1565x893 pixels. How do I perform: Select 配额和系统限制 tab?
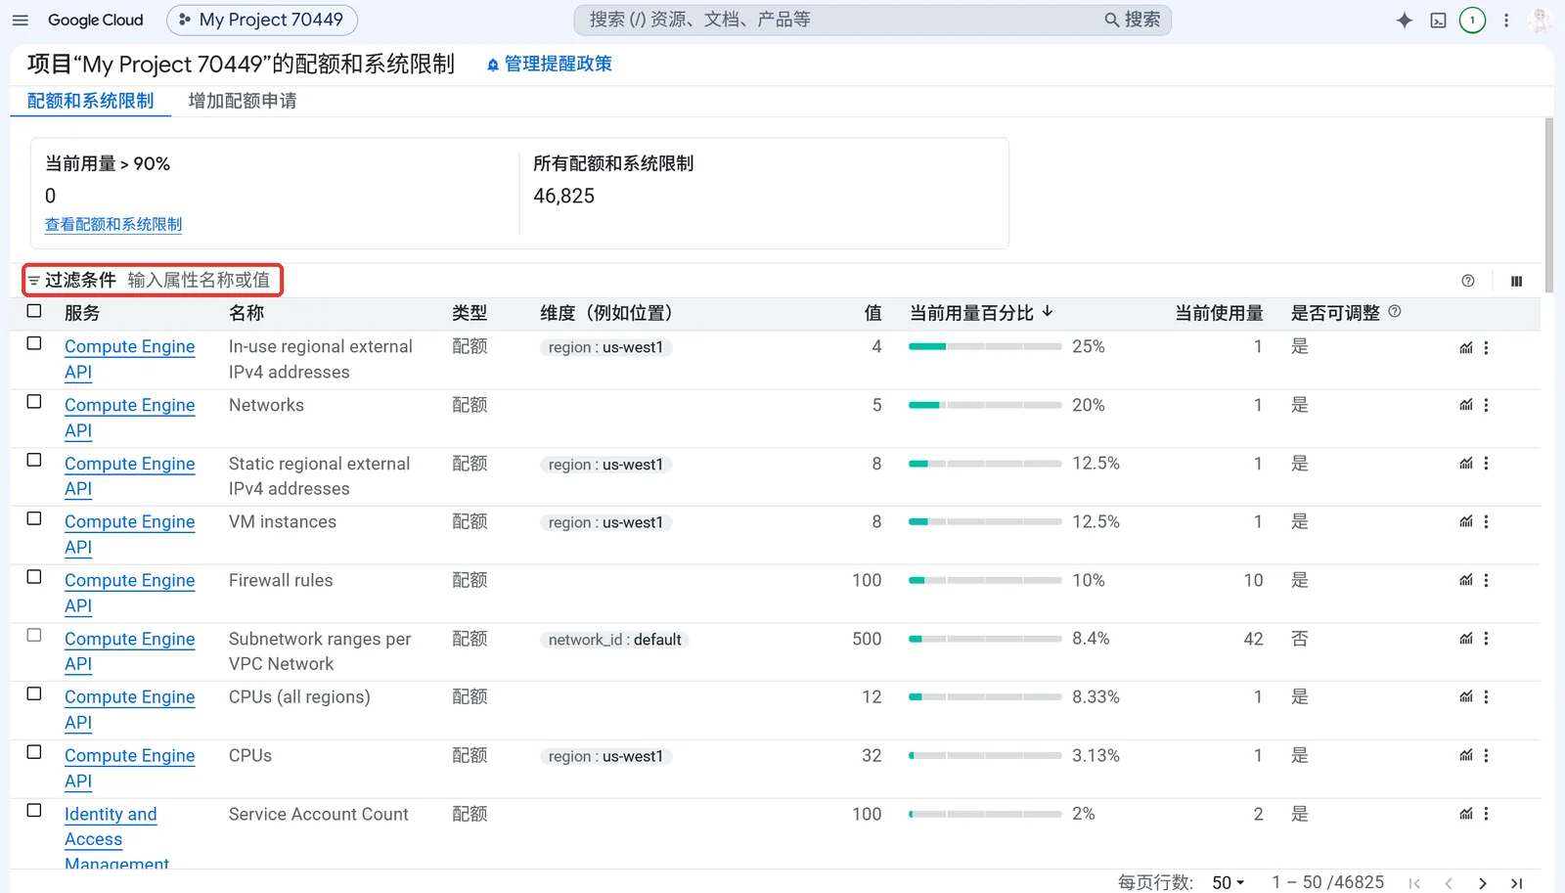[x=90, y=101]
